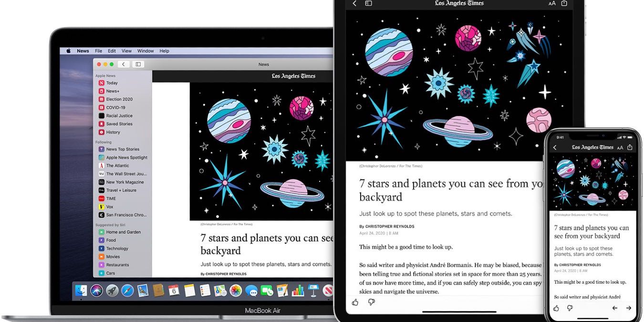Tap the thumbs up on the iPad article
Screen dimensions: 644x322
coord(355,302)
